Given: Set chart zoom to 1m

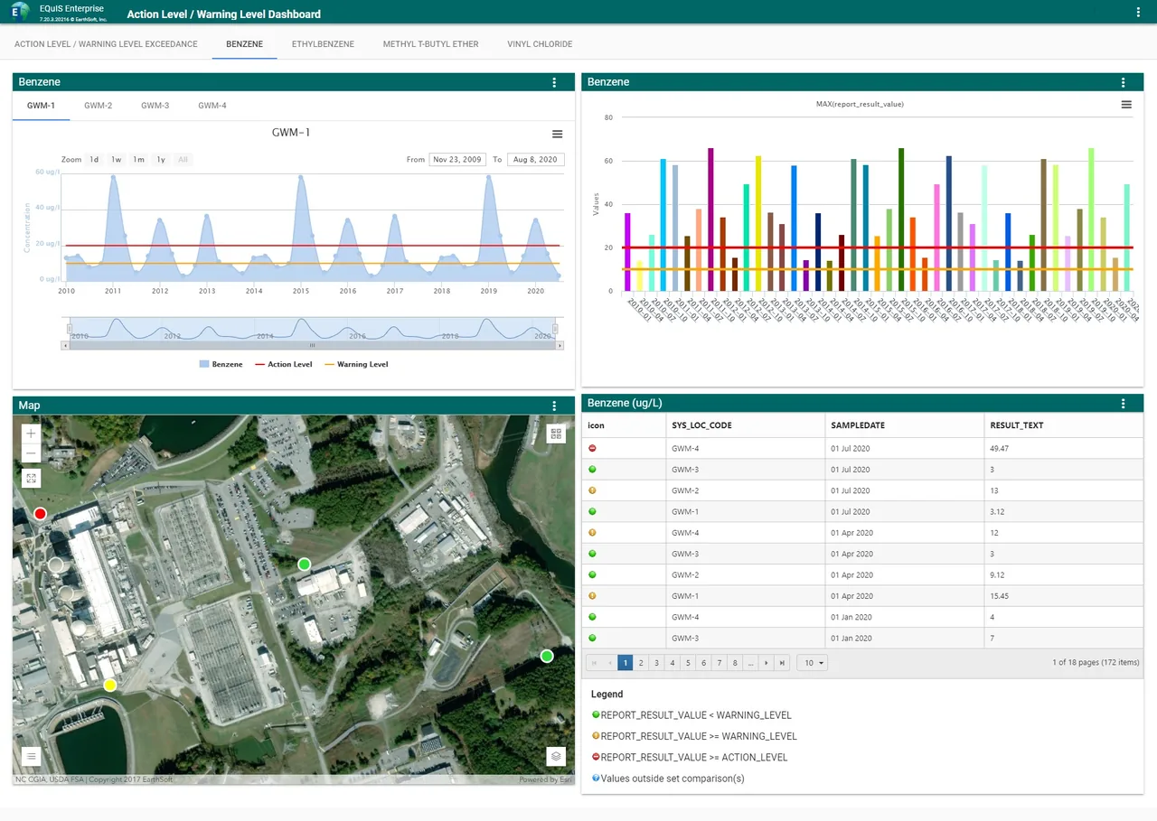Looking at the screenshot, I should pyautogui.click(x=138, y=160).
